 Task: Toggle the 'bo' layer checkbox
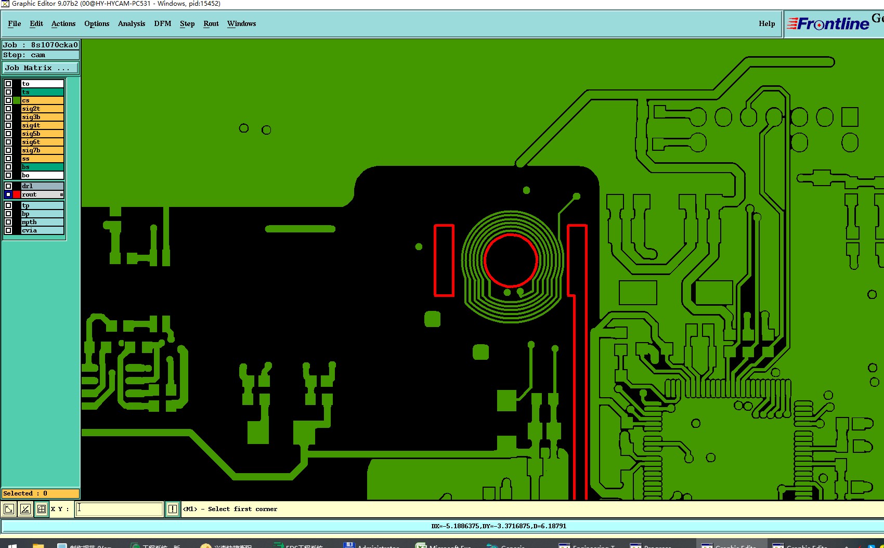tap(8, 175)
